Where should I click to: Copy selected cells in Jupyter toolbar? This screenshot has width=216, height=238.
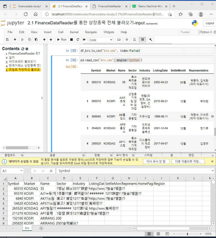tap(29, 40)
